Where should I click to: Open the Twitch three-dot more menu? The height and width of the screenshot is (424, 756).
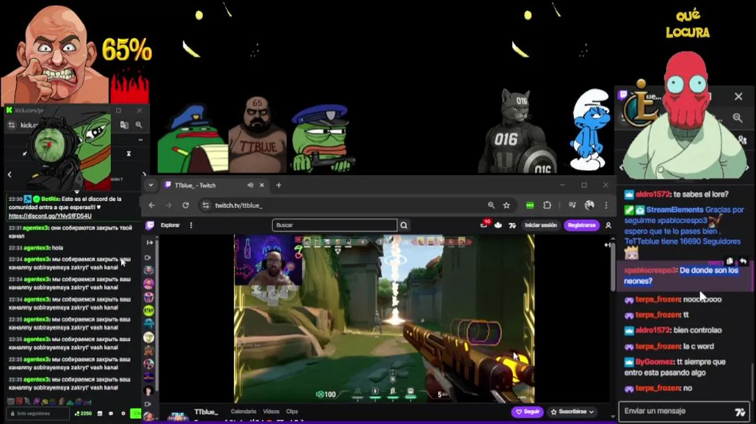191,225
